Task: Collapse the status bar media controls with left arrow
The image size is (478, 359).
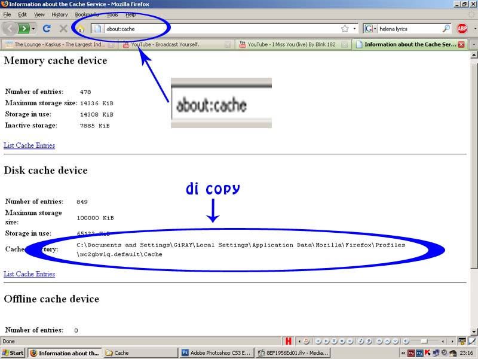Action: click(x=299, y=341)
